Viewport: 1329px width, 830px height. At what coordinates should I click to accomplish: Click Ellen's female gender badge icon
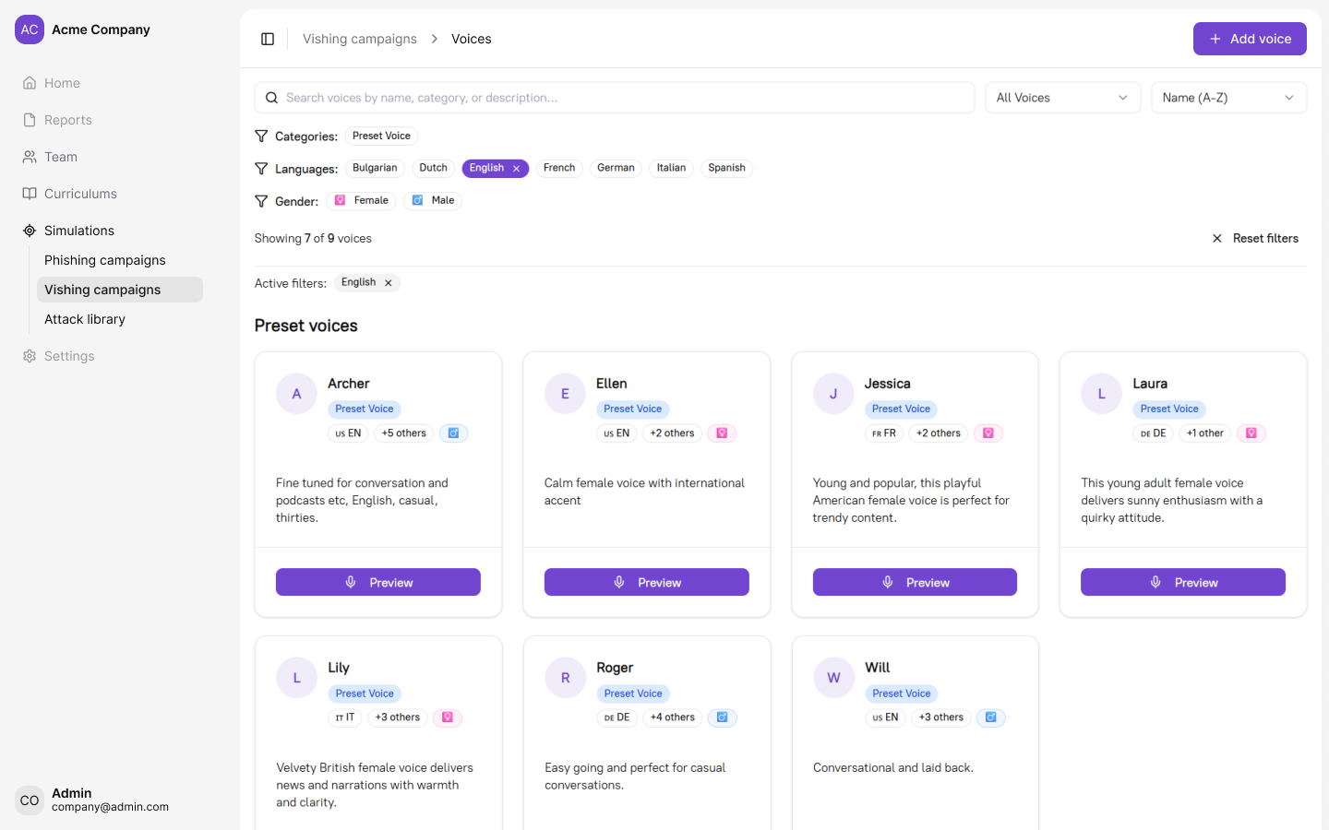point(722,433)
